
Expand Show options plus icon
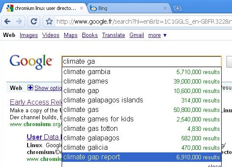click(x=30, y=88)
